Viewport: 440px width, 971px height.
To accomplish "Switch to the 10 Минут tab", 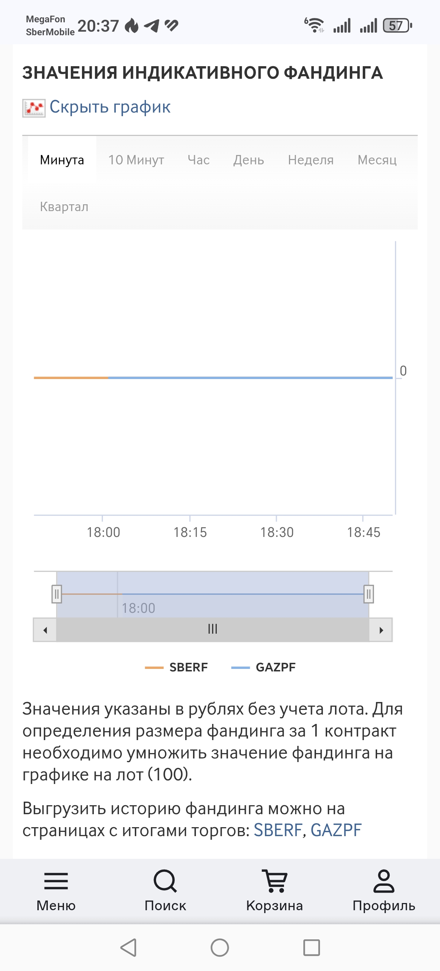I will pos(136,160).
